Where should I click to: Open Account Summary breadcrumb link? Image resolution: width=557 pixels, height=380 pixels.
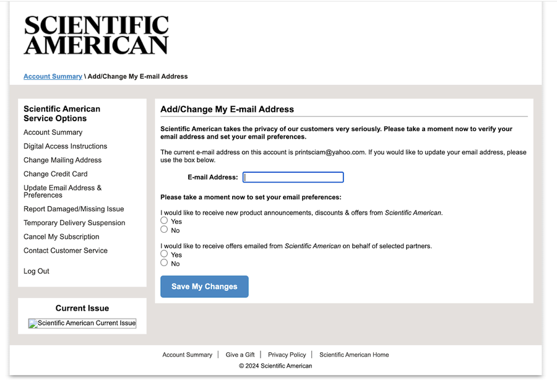tap(53, 77)
